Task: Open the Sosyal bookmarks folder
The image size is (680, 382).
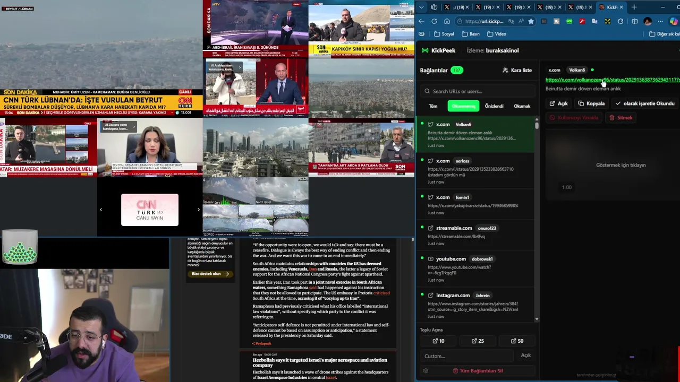Action: click(444, 34)
